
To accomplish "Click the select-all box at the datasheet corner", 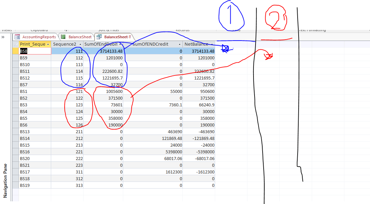I will (x=15, y=44).
